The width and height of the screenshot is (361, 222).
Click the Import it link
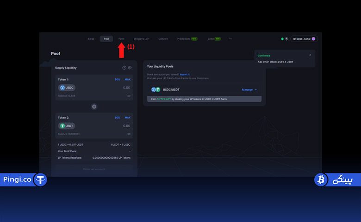185,74
